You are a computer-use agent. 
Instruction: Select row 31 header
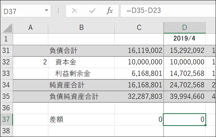click(7, 51)
